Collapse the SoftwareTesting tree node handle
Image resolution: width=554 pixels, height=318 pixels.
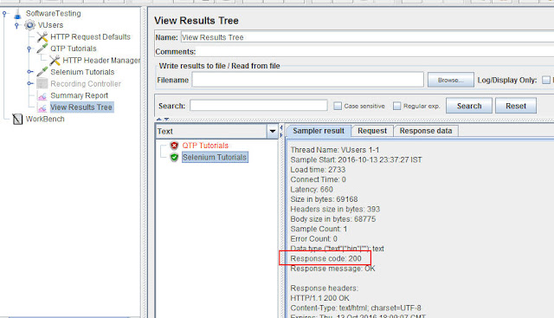click(4, 14)
